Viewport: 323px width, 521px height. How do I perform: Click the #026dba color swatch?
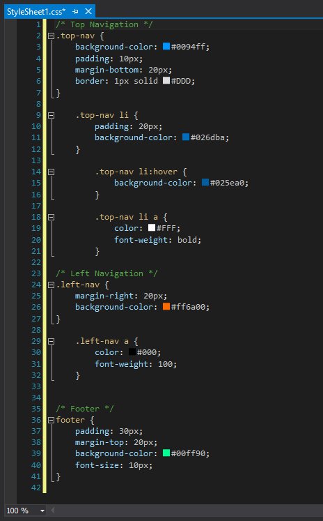tap(186, 137)
